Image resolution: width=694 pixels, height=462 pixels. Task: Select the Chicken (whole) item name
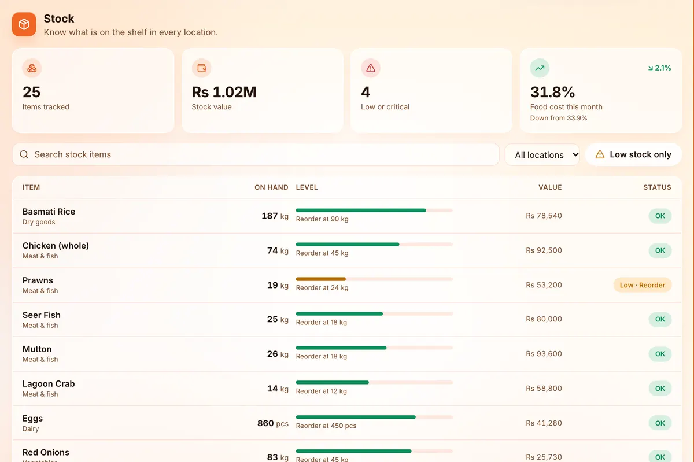[x=56, y=246]
